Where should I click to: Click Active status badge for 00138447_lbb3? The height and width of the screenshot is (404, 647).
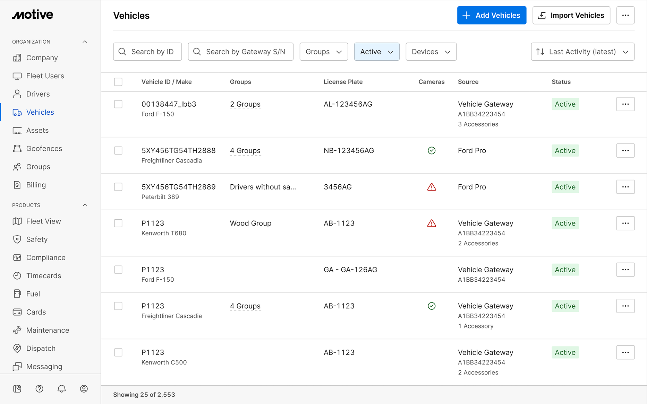tap(565, 104)
